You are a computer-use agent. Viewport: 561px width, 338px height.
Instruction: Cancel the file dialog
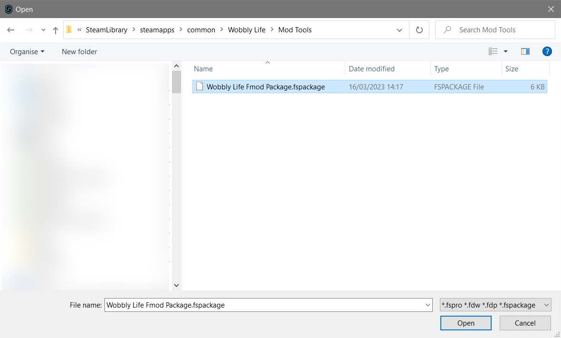coord(525,323)
